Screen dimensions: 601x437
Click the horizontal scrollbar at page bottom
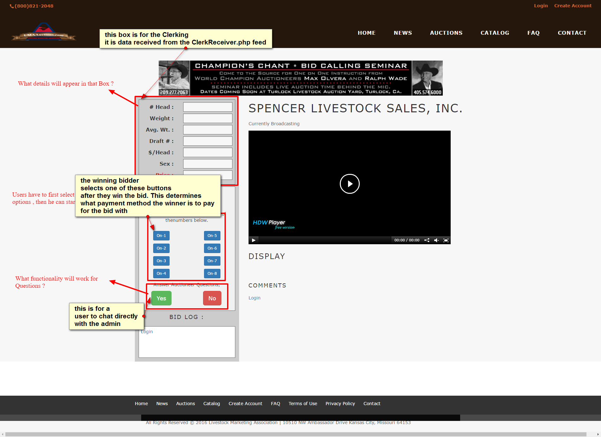(296, 434)
